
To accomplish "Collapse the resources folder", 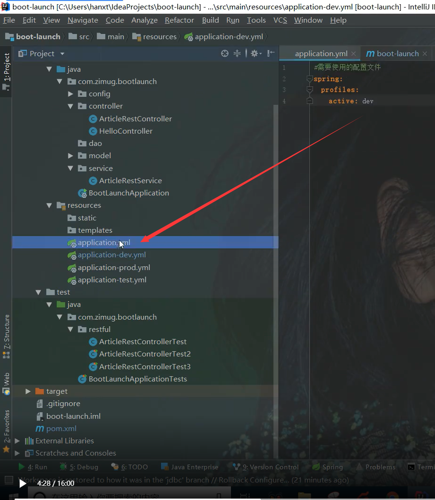I will (49, 205).
